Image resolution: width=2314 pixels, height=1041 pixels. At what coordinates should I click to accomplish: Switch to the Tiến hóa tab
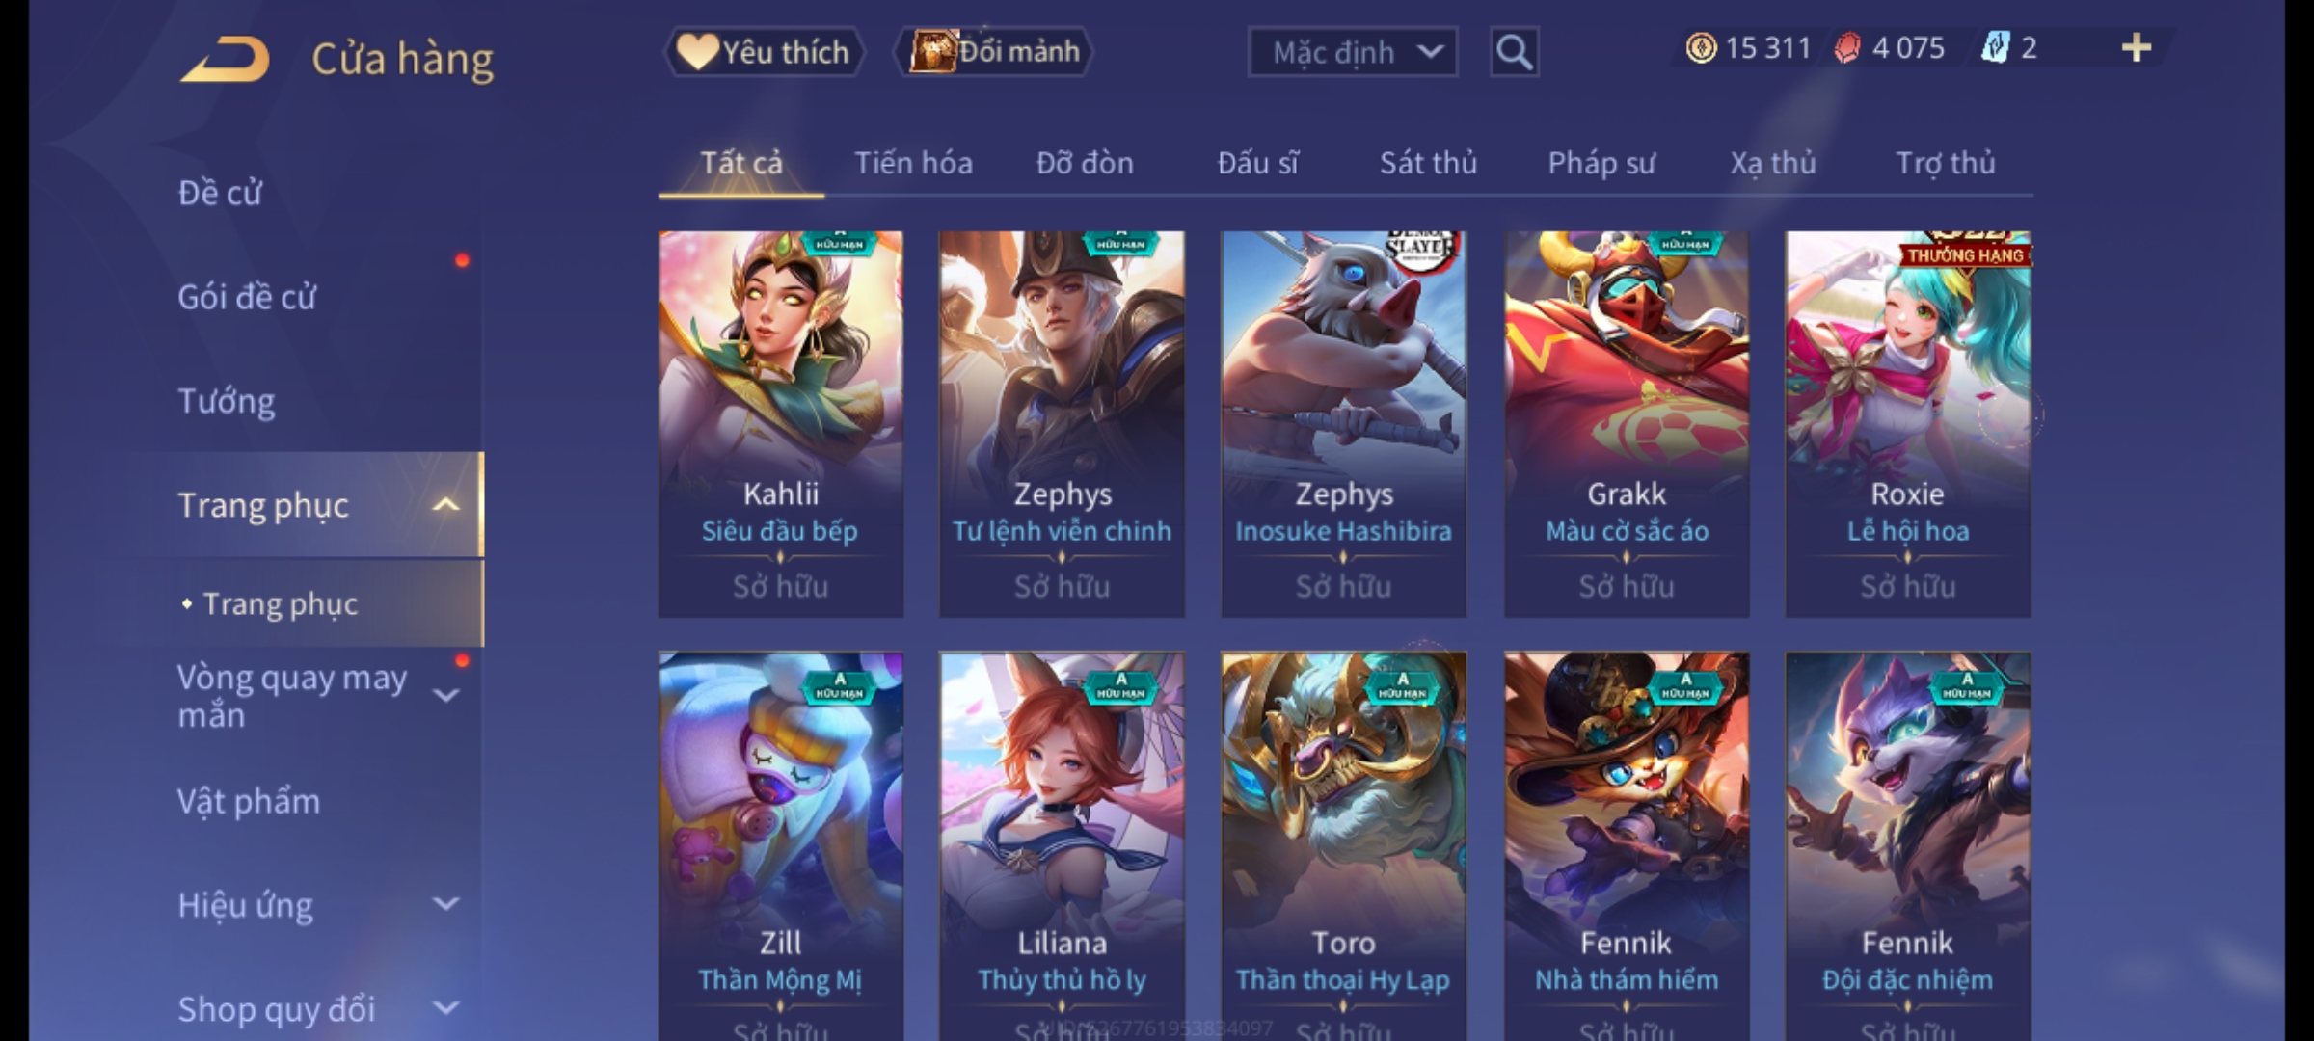point(913,163)
